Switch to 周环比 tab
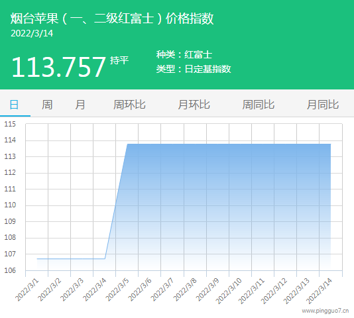 pyautogui.click(x=129, y=105)
